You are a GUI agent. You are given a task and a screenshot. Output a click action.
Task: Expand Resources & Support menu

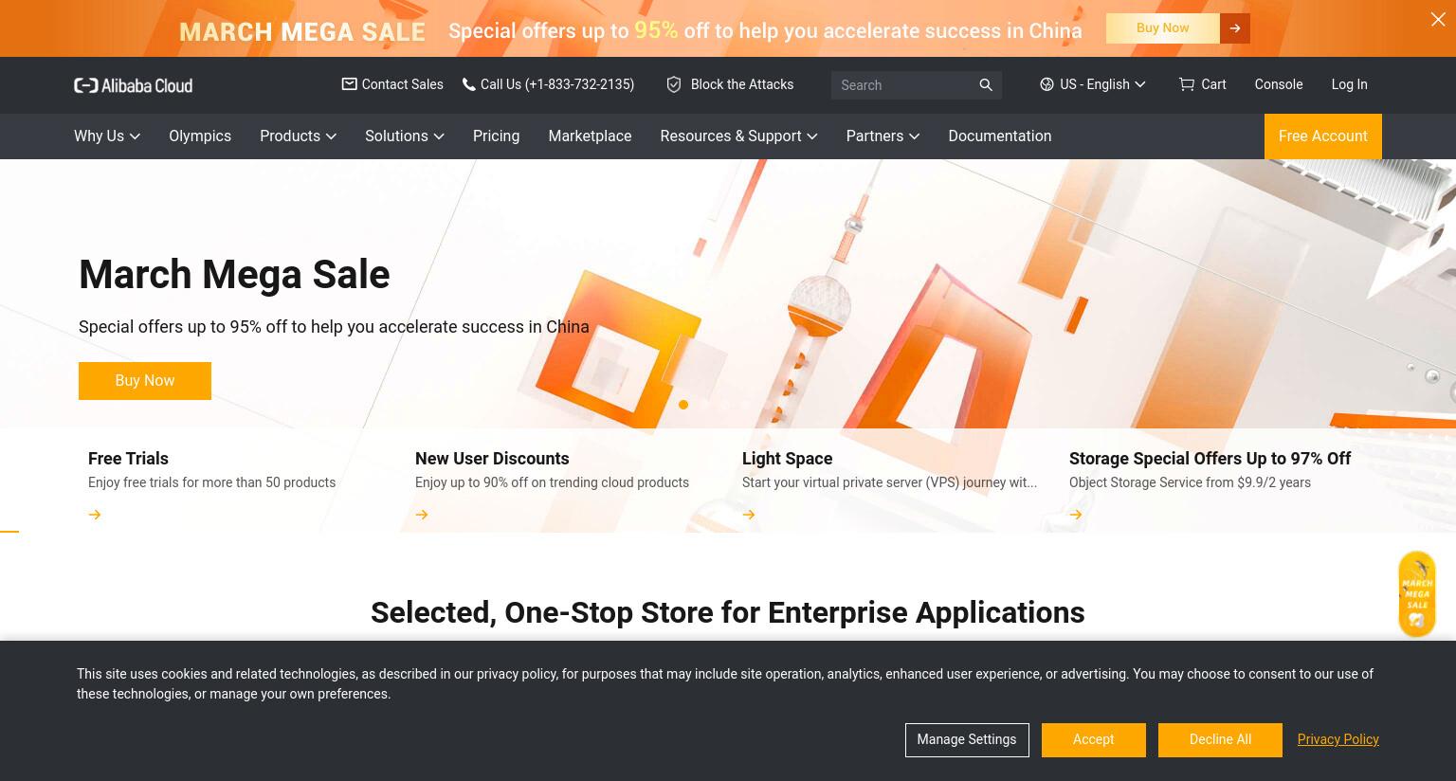click(x=738, y=136)
